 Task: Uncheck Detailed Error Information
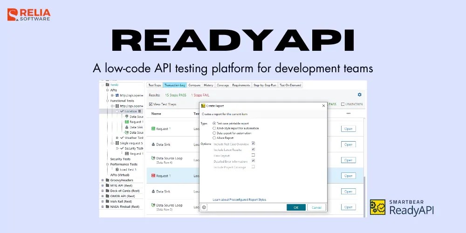click(x=253, y=161)
